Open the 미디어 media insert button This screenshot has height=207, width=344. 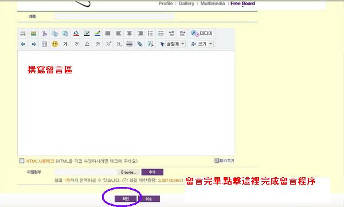(x=201, y=33)
